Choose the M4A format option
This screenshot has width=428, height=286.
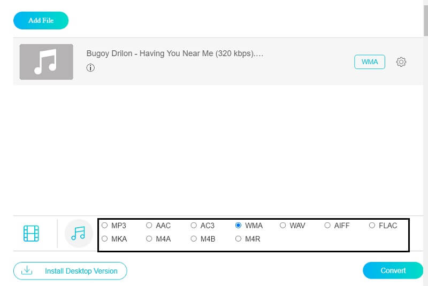tap(149, 239)
